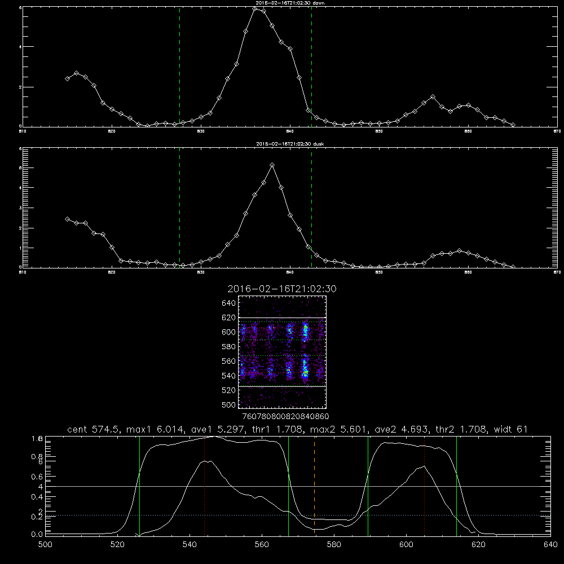Select the rightmost green vertical line in bottom plot

coord(456,486)
